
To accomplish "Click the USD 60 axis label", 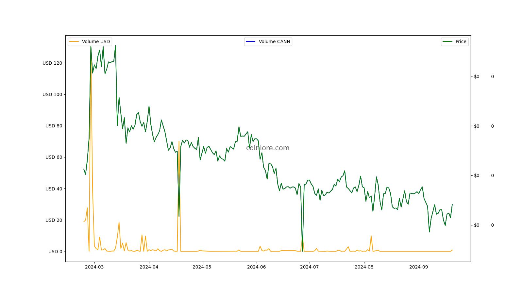I will pos(54,157).
